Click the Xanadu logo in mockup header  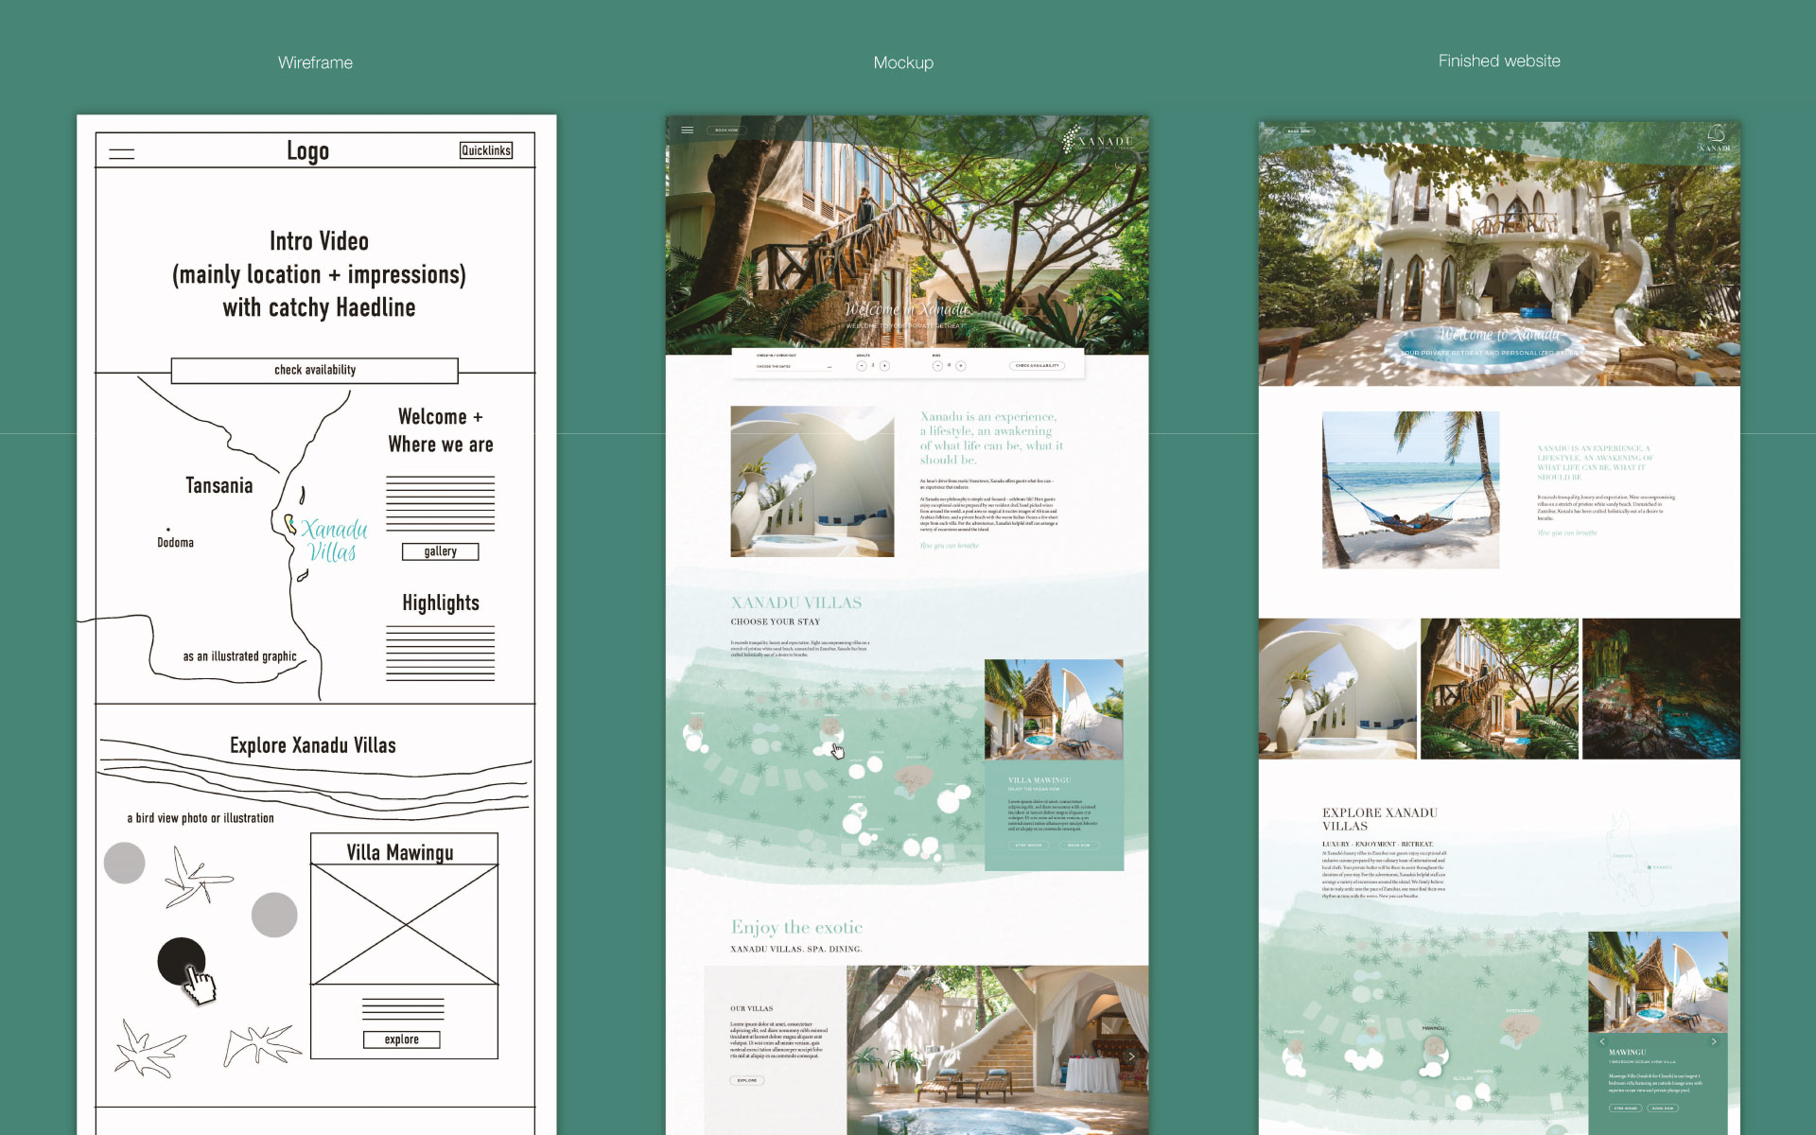pyautogui.click(x=1098, y=141)
